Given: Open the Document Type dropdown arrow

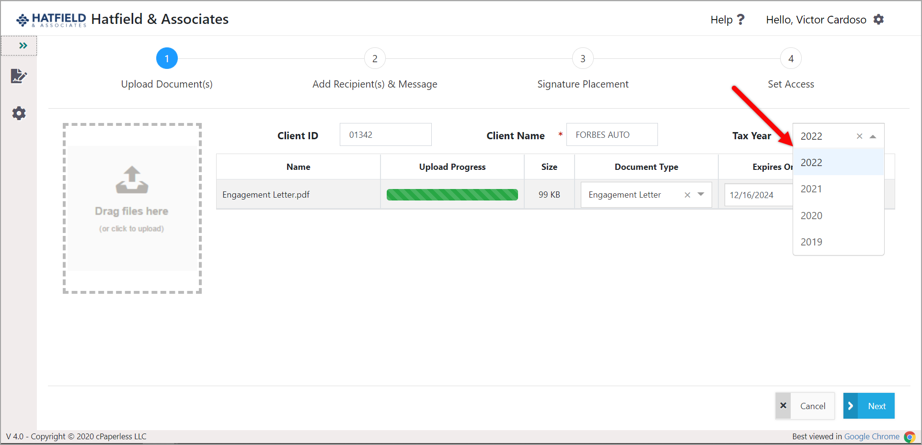Looking at the screenshot, I should coord(701,195).
